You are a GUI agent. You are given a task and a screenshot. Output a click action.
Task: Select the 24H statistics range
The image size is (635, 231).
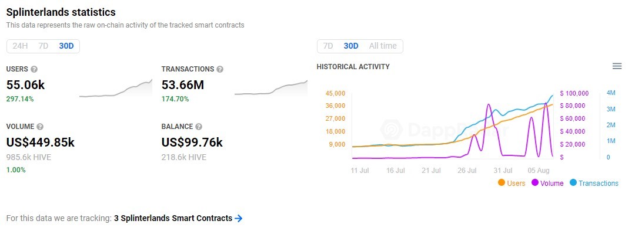(20, 46)
